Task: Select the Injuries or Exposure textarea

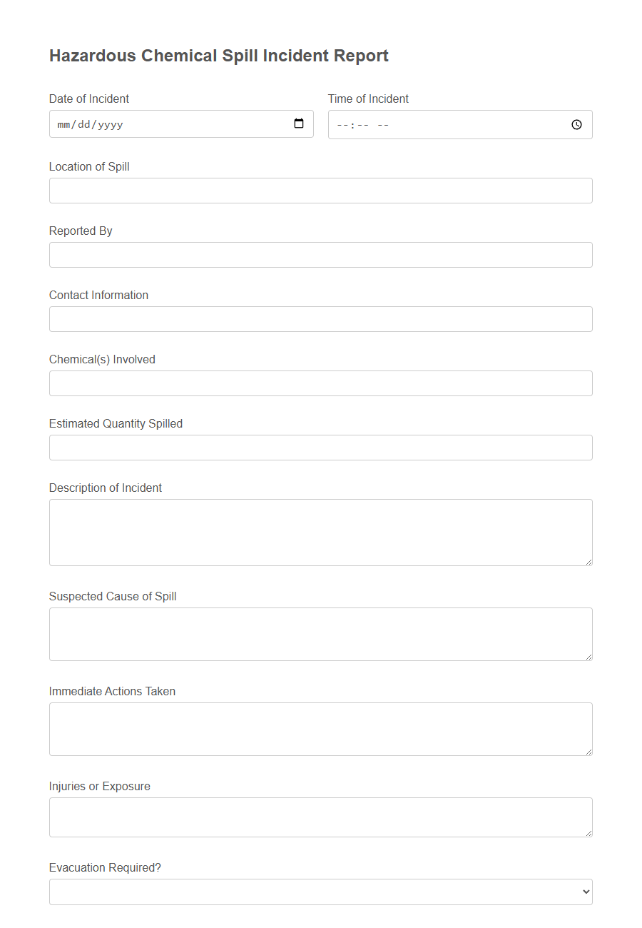Action: coord(320,817)
